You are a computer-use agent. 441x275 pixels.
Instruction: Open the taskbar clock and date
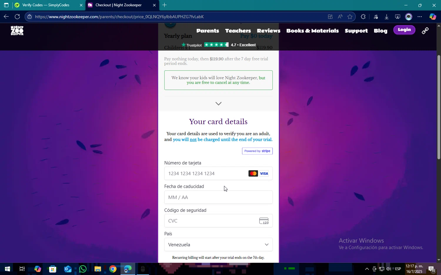pos(415,269)
